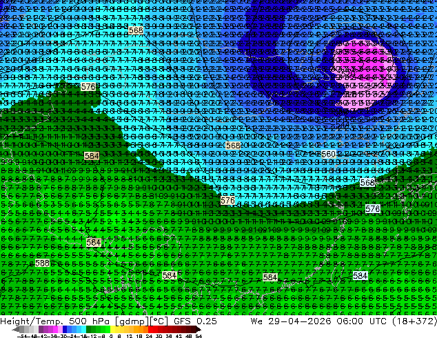Select the dark blue legend swatch at -30
The width and height of the screenshot is (437, 338).
pyautogui.click(x=65, y=329)
